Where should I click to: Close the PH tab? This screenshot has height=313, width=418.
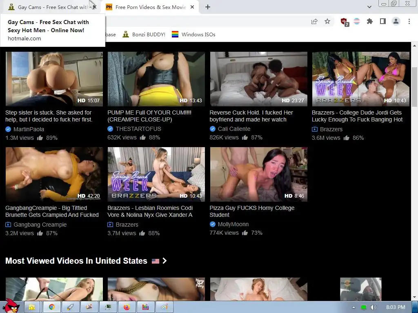192,7
